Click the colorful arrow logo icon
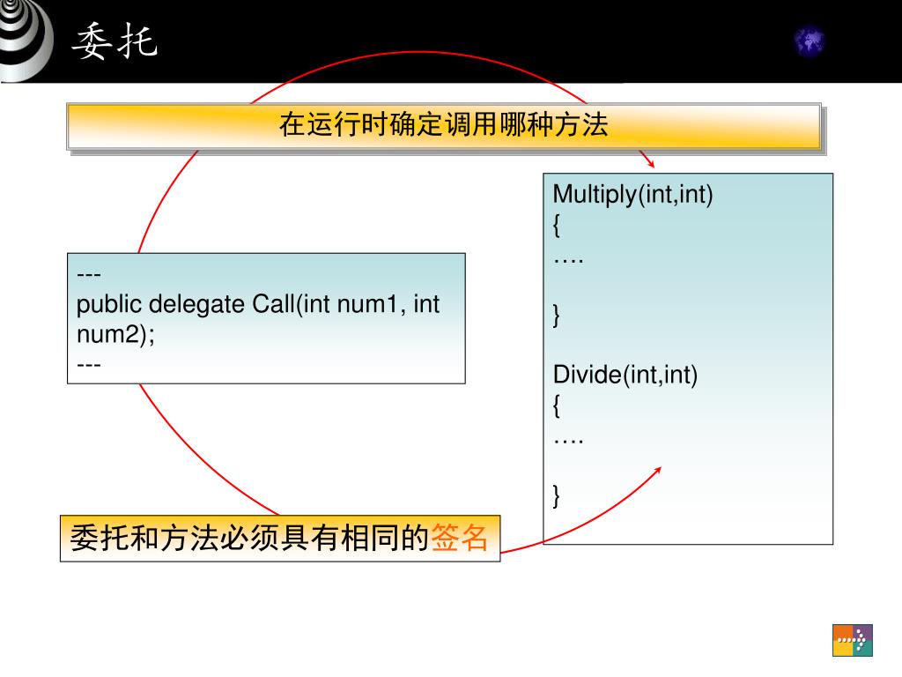The width and height of the screenshot is (902, 677). 853,640
